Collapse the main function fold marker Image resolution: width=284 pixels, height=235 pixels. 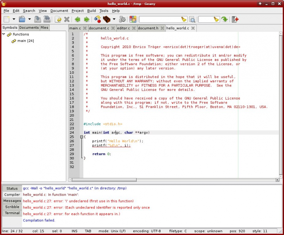click(82, 137)
